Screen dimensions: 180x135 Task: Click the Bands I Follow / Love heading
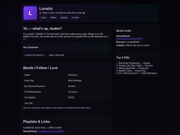(x=40, y=68)
